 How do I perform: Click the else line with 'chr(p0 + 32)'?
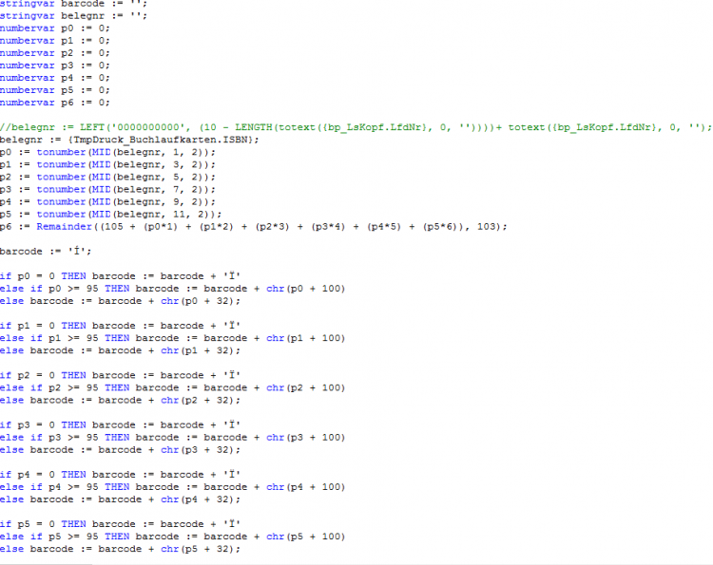[x=120, y=301]
